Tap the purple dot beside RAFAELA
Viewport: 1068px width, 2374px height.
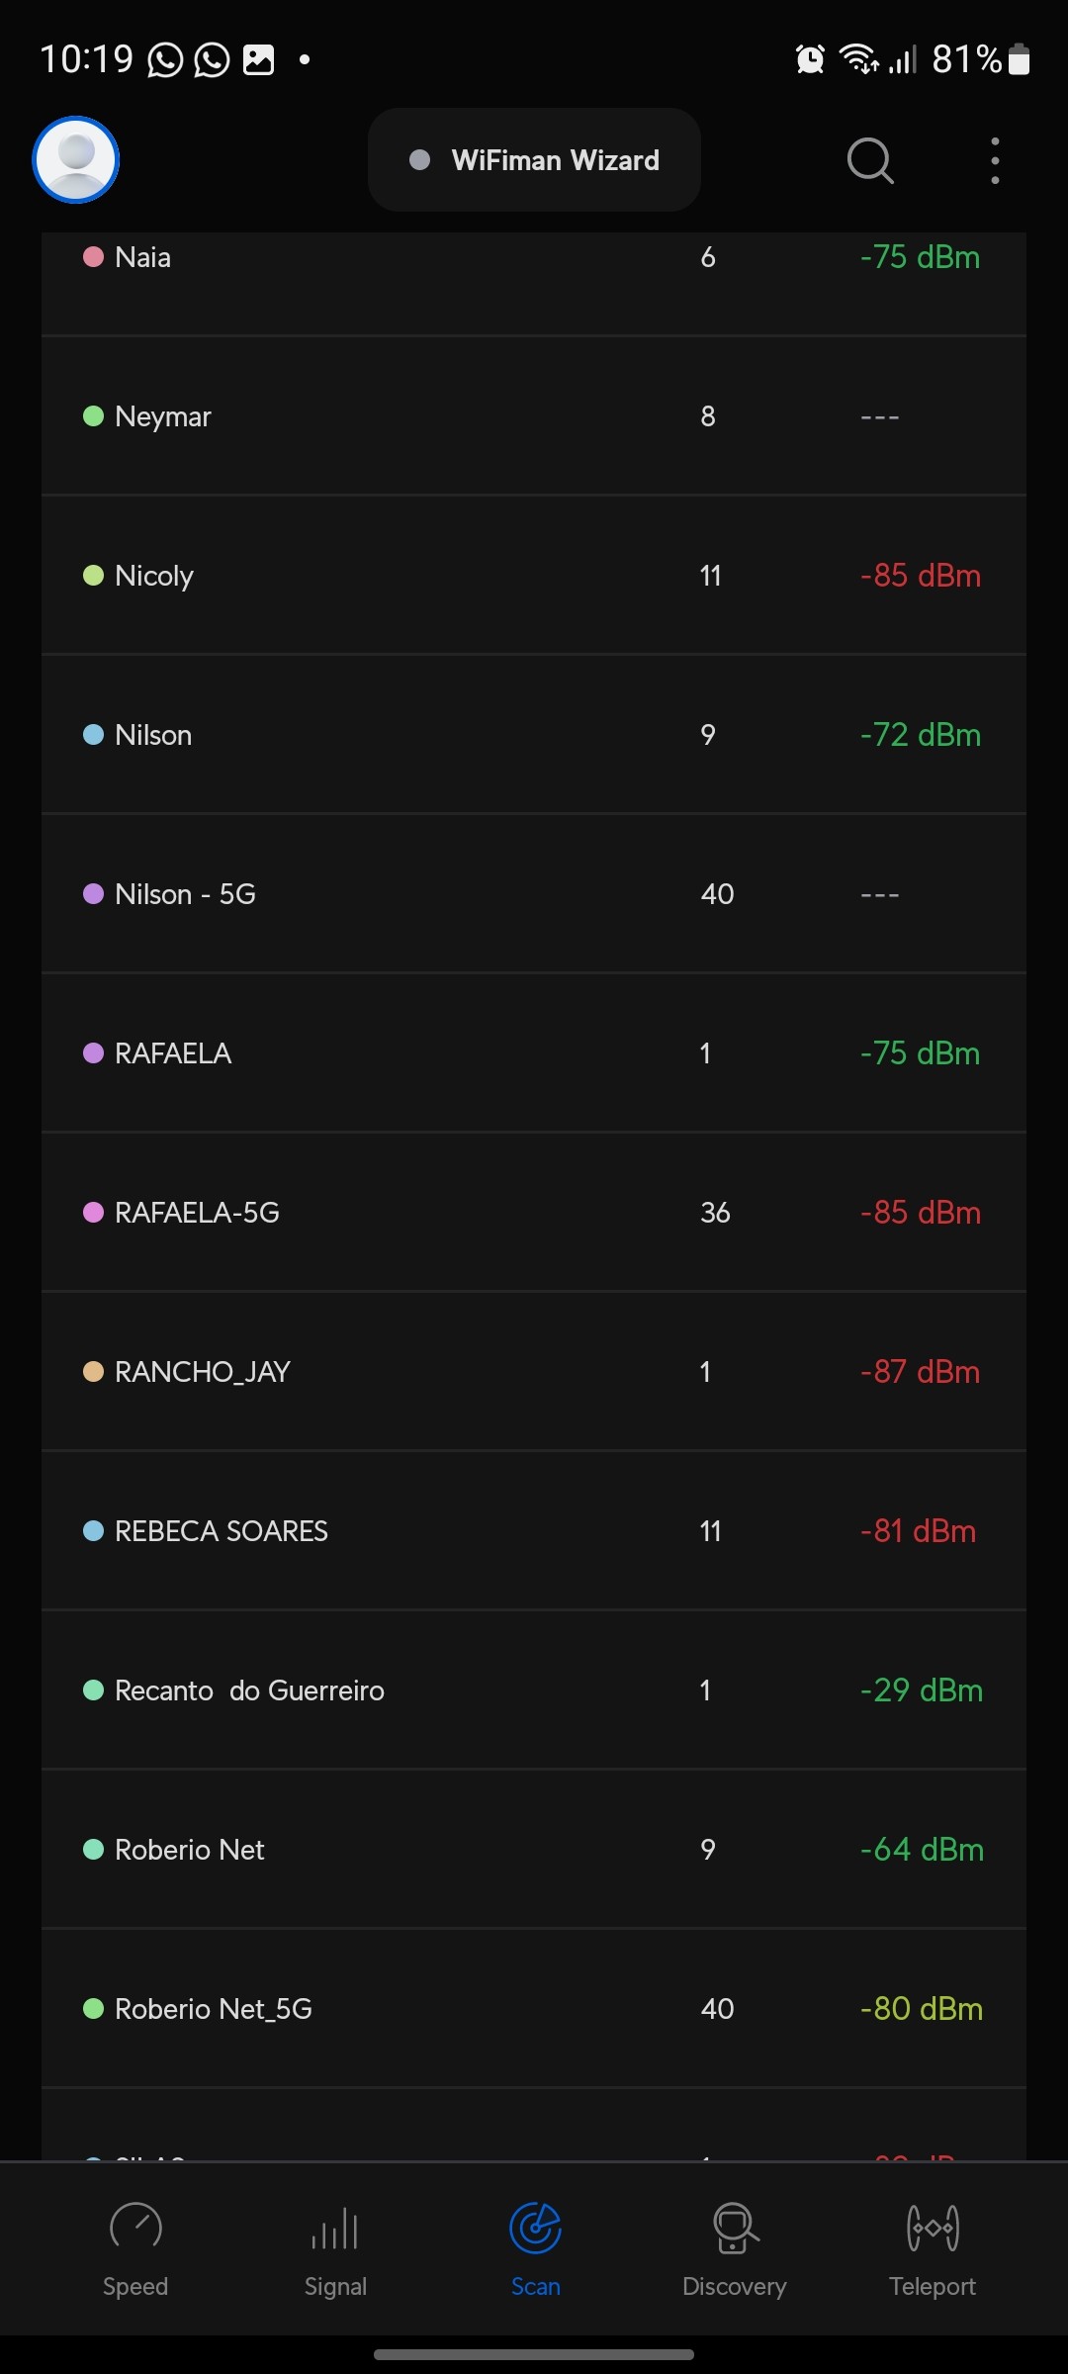point(93,1053)
